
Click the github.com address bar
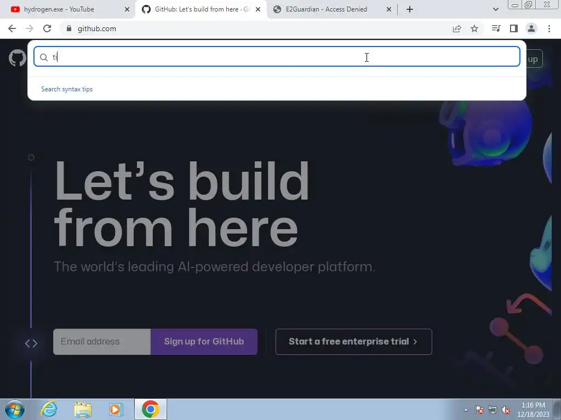click(254, 28)
